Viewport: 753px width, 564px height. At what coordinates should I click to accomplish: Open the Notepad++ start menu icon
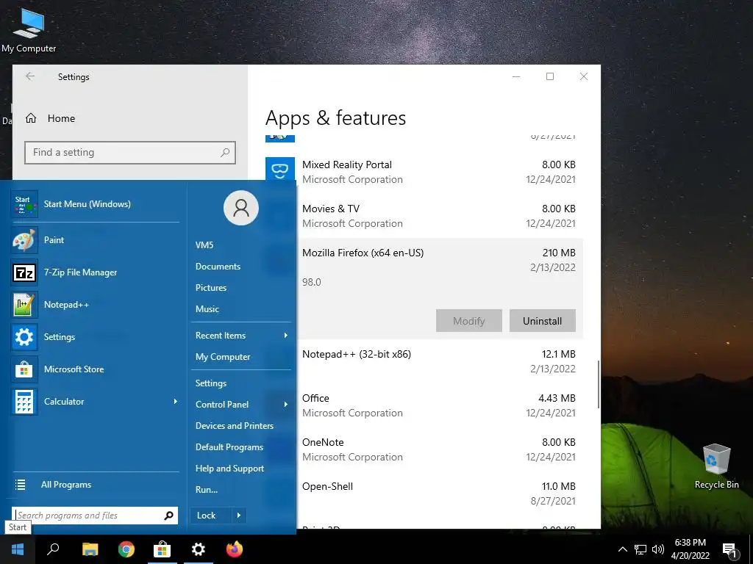coord(24,304)
